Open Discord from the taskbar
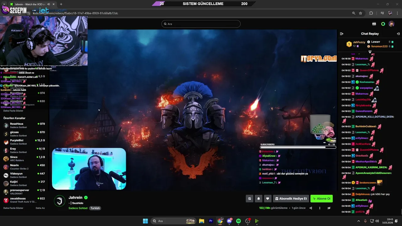 (229, 221)
